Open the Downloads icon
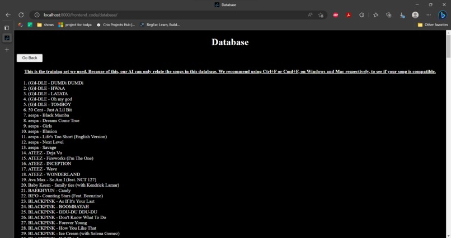 point(402,15)
